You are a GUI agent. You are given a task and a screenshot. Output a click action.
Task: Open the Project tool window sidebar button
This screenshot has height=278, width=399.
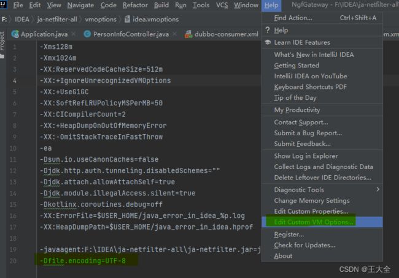coord(2,45)
